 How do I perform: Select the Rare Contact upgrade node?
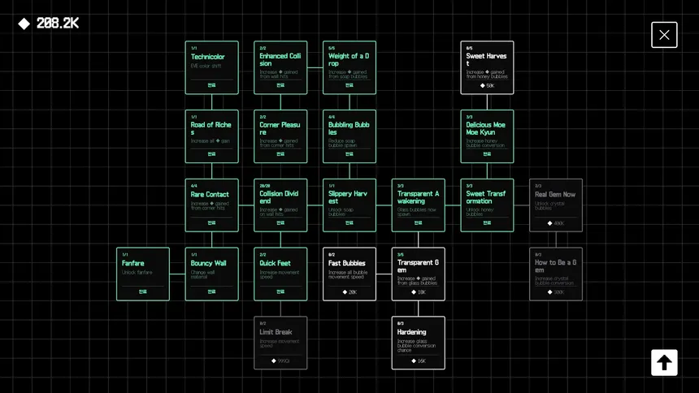[x=212, y=205]
